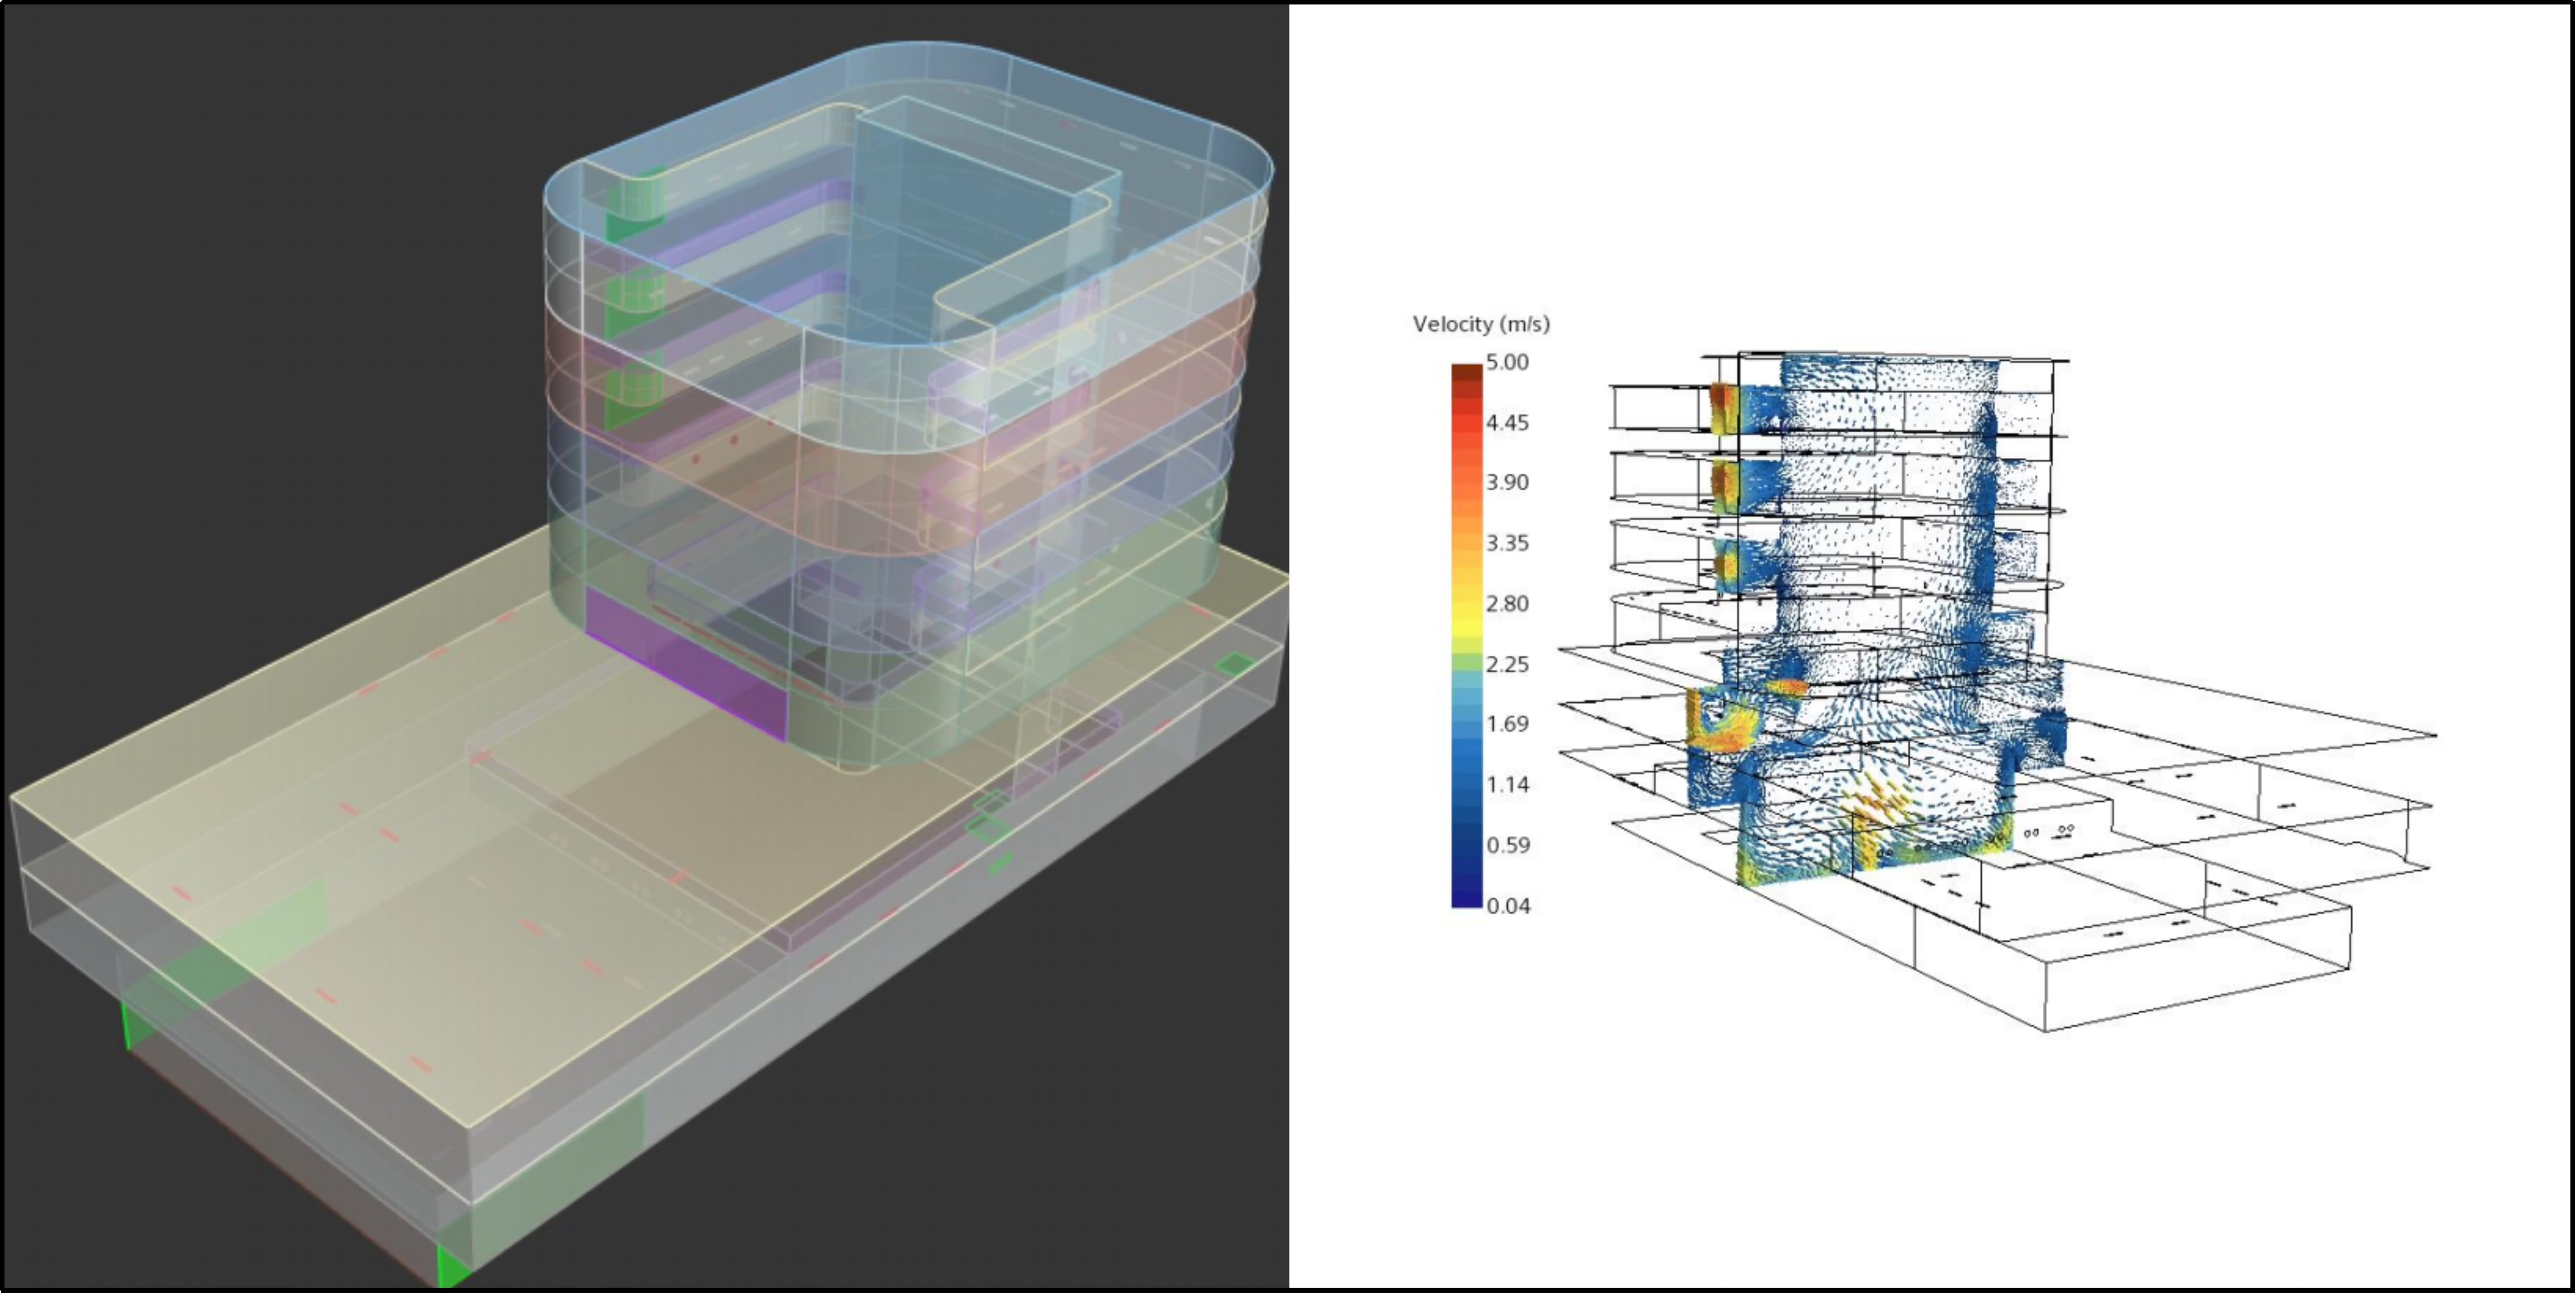
Task: Click the 0.04 minimum legend label
Action: [x=1507, y=906]
